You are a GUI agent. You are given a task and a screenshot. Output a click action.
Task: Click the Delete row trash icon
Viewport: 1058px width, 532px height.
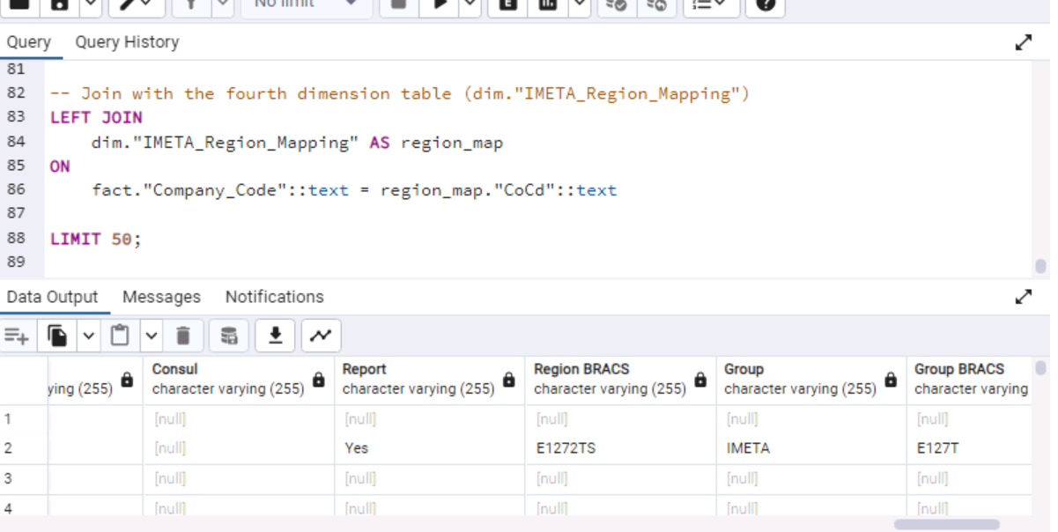pyautogui.click(x=183, y=336)
